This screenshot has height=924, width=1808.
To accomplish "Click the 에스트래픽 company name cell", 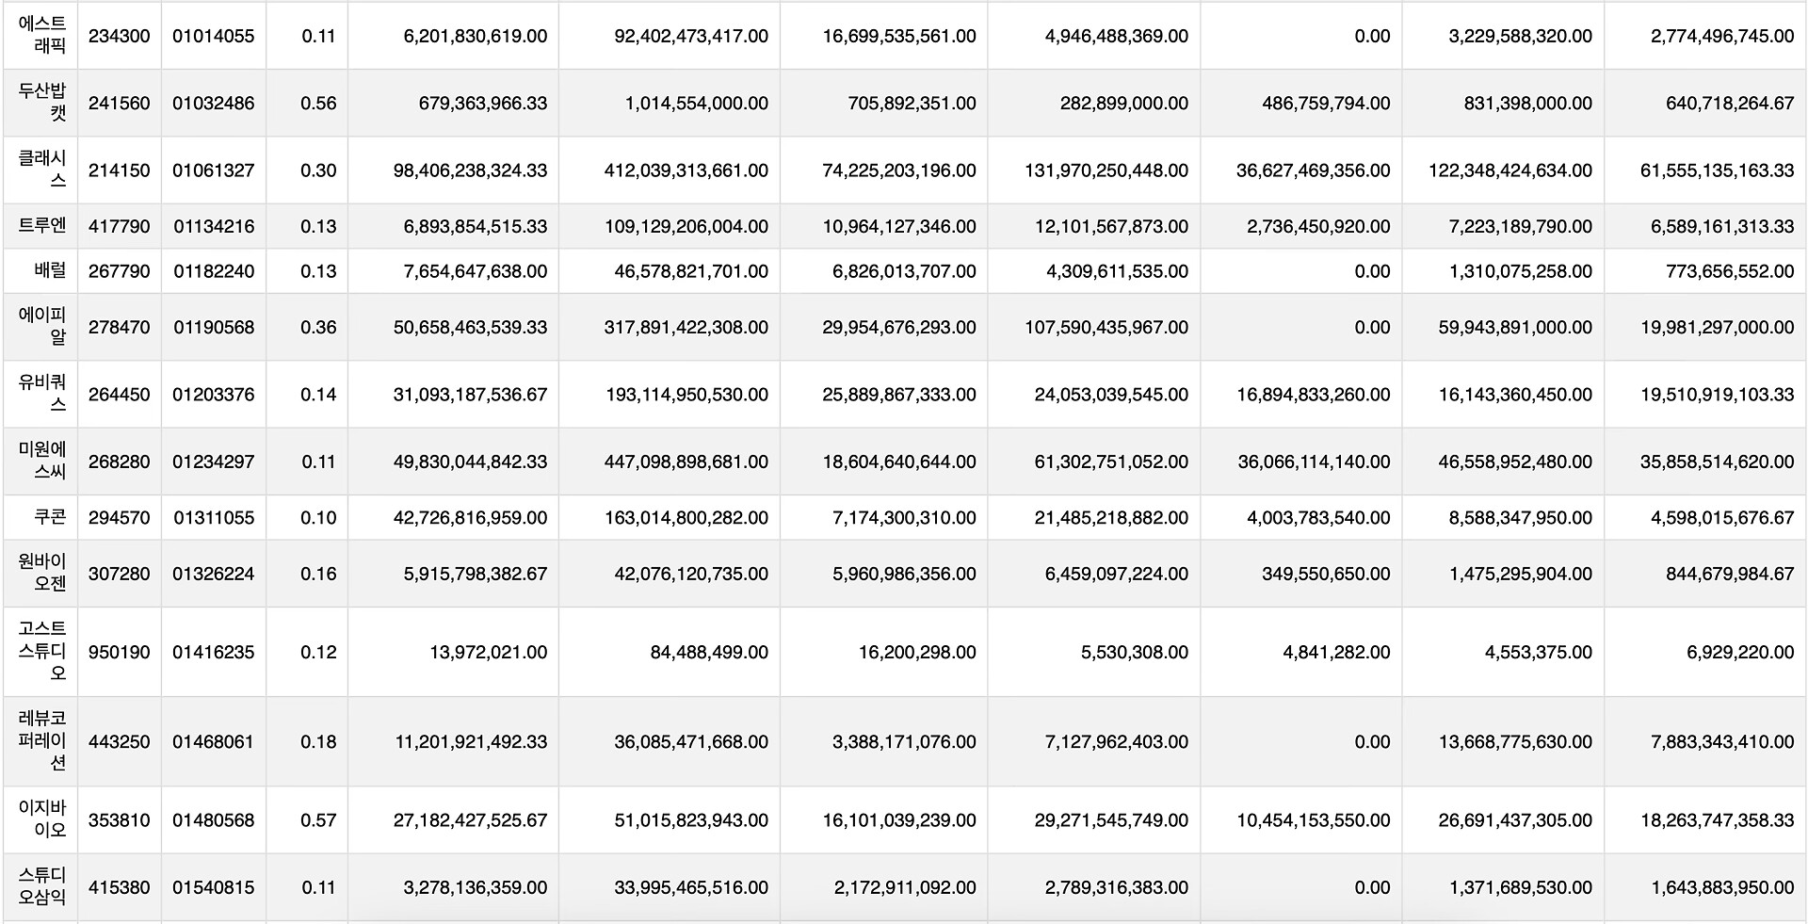I will click(42, 36).
